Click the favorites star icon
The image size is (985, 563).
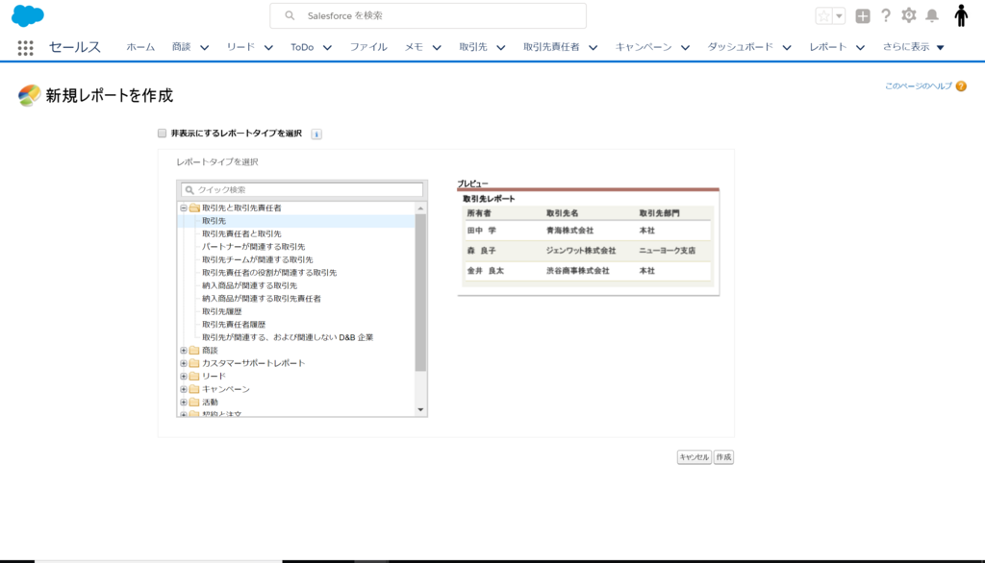tap(823, 15)
